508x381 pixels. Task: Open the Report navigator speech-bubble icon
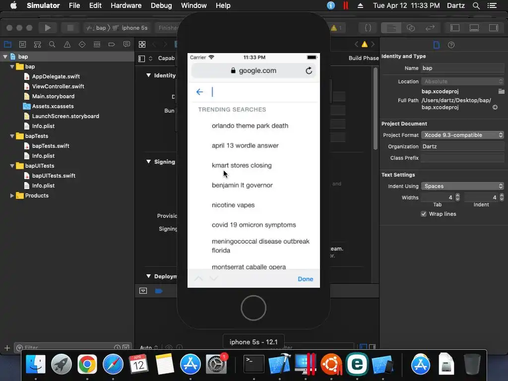pyautogui.click(x=127, y=44)
